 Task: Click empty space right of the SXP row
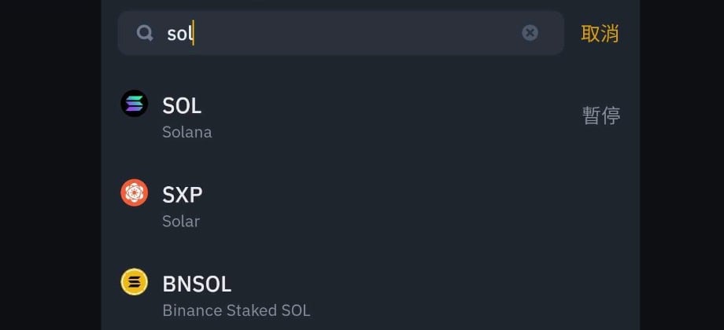pyautogui.click(x=433, y=206)
